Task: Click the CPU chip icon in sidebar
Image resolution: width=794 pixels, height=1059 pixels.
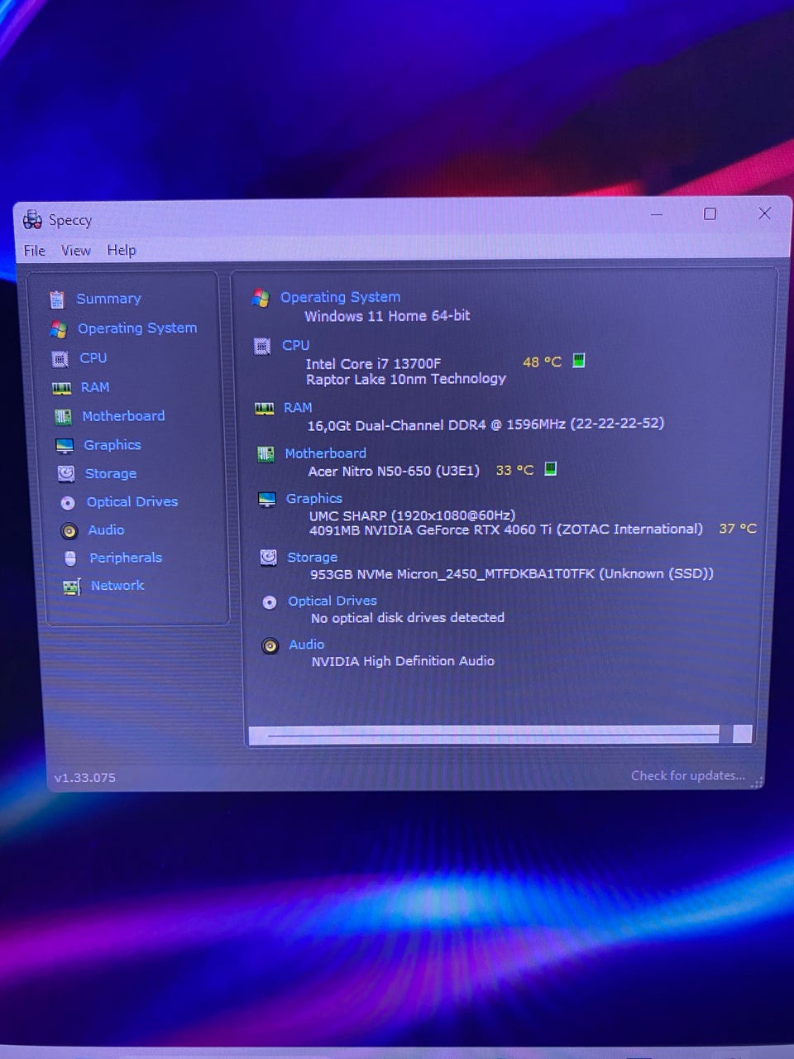Action: coord(60,359)
